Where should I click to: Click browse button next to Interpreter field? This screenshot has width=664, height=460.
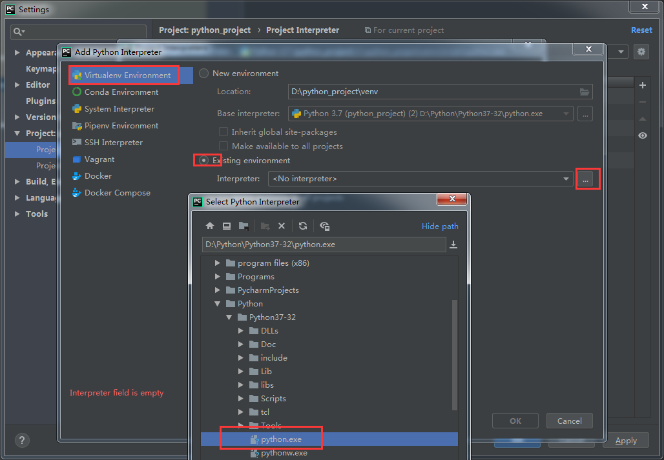[x=585, y=179]
